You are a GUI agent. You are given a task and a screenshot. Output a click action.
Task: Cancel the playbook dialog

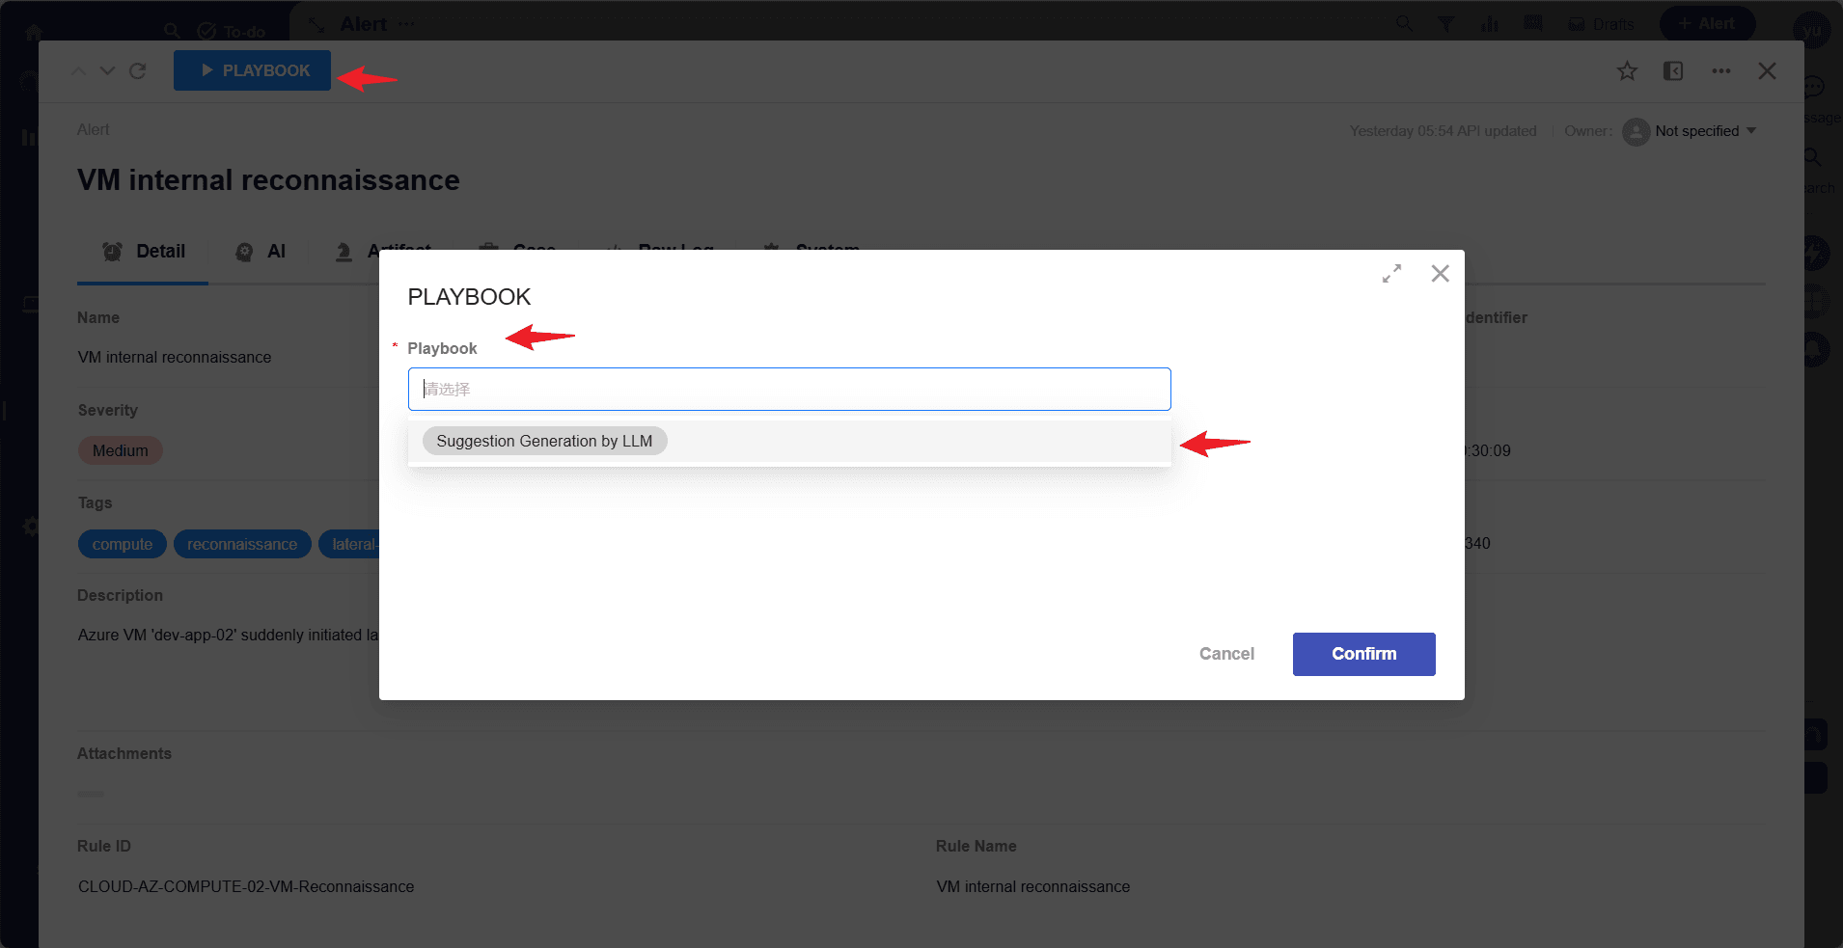pos(1225,654)
